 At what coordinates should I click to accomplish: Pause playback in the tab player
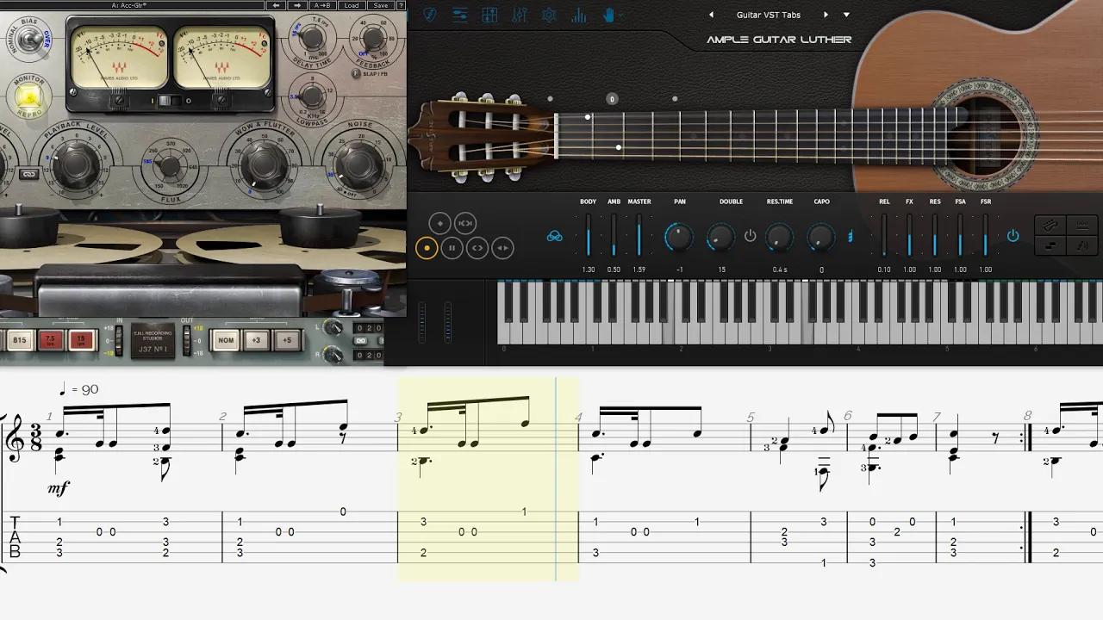click(x=452, y=248)
